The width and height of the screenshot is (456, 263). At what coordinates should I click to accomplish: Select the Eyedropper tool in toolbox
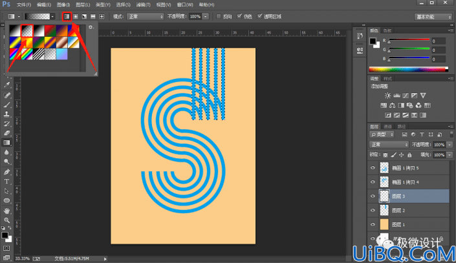coord(6,85)
